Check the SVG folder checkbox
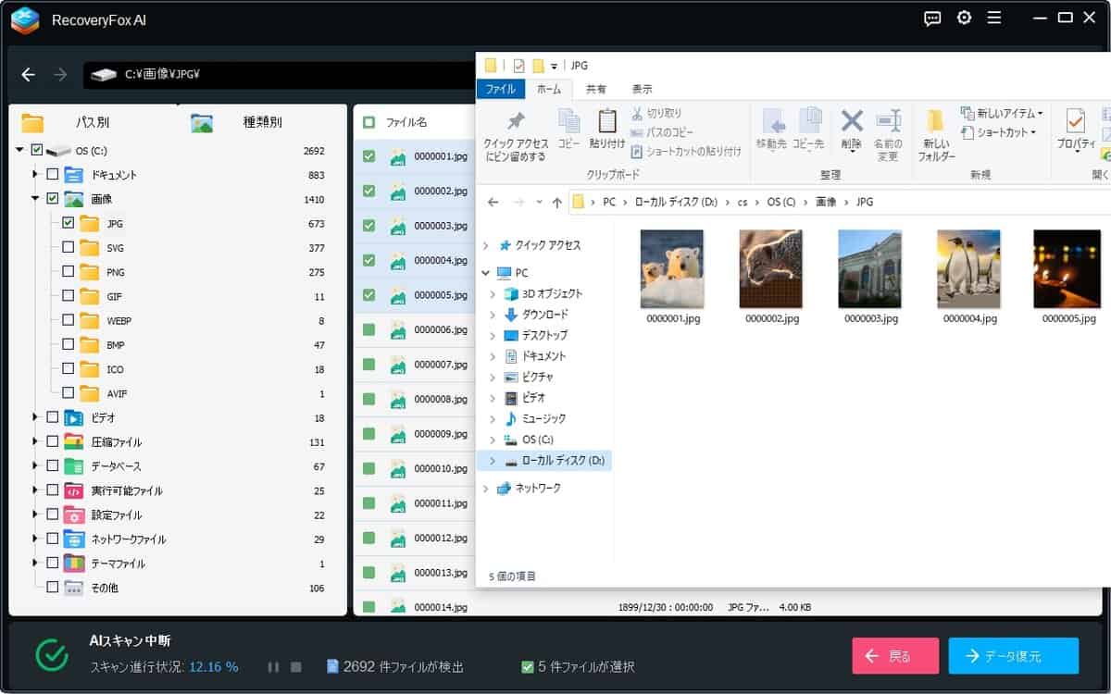 coord(68,247)
